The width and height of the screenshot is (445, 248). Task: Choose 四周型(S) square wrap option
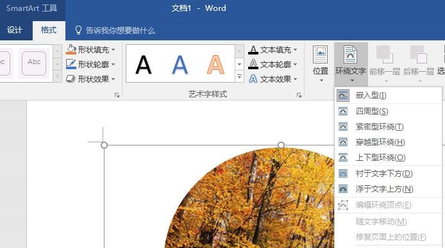tap(388, 112)
